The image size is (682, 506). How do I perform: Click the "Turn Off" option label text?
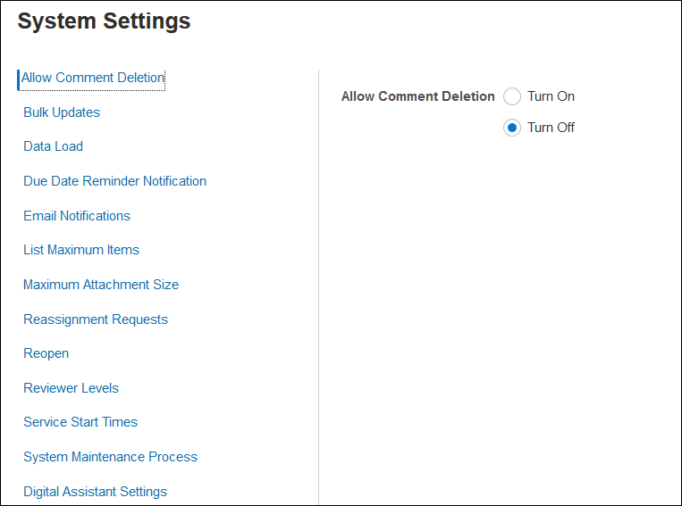pos(551,128)
